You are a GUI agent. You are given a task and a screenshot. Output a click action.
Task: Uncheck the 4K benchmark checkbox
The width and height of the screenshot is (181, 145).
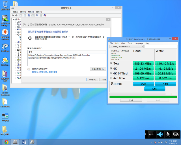(111, 69)
